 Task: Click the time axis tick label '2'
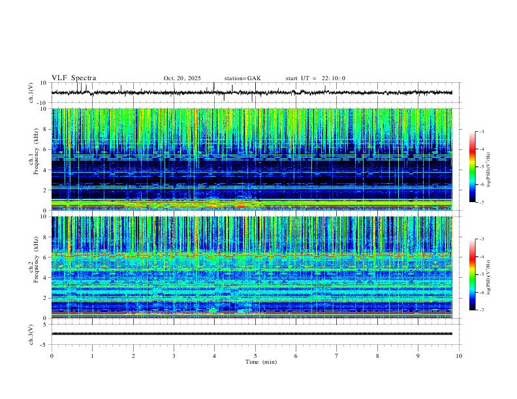pyautogui.click(x=133, y=356)
